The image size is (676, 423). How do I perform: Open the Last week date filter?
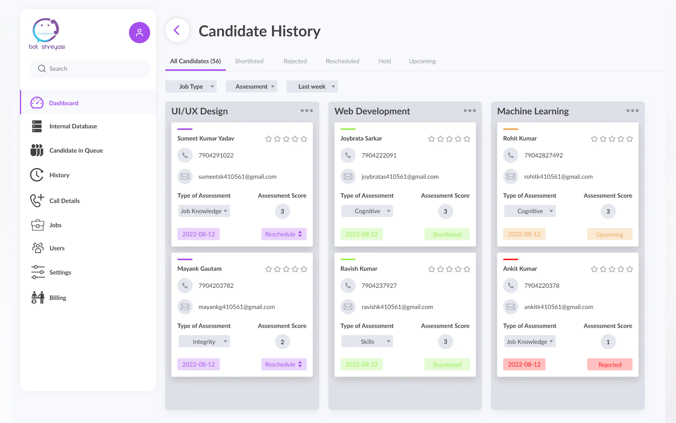[x=312, y=87]
